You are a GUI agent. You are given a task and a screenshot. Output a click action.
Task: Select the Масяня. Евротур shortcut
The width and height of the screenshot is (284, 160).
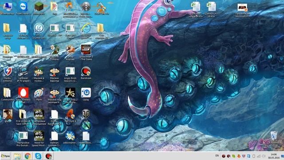(x=55, y=74)
